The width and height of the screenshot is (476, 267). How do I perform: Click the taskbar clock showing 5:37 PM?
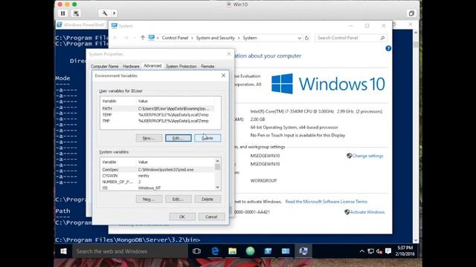coord(405,251)
